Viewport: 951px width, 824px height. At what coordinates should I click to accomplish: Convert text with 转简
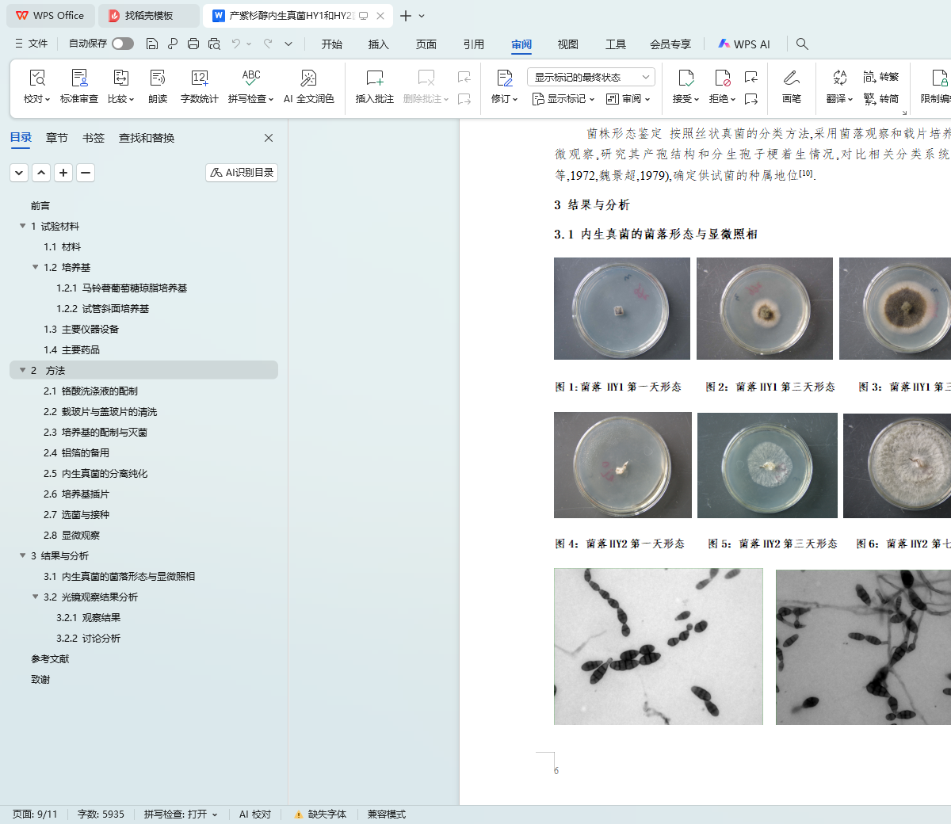[x=880, y=99]
